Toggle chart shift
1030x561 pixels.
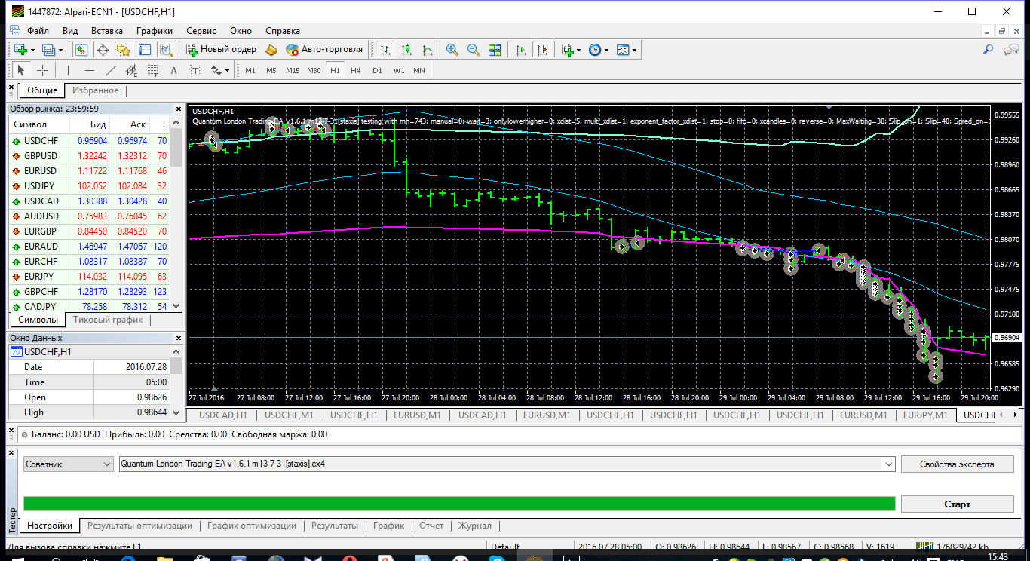click(542, 50)
